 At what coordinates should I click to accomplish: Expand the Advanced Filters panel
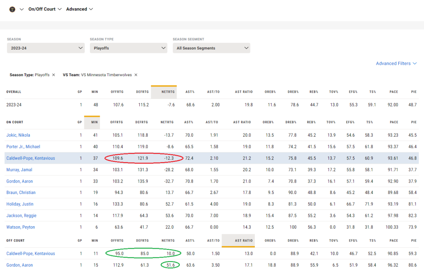pyautogui.click(x=396, y=63)
